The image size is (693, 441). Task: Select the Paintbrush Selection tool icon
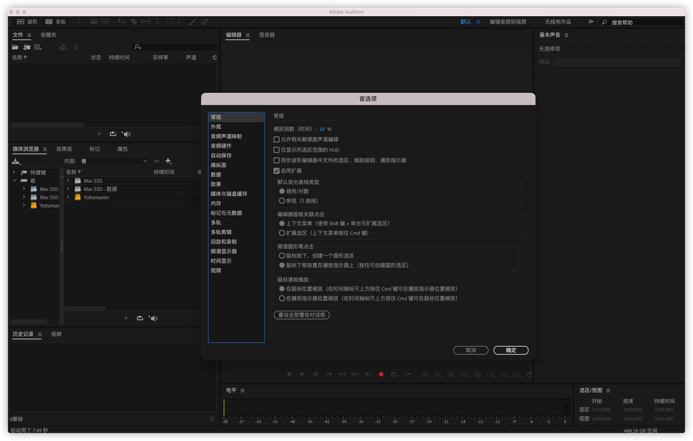pos(192,21)
